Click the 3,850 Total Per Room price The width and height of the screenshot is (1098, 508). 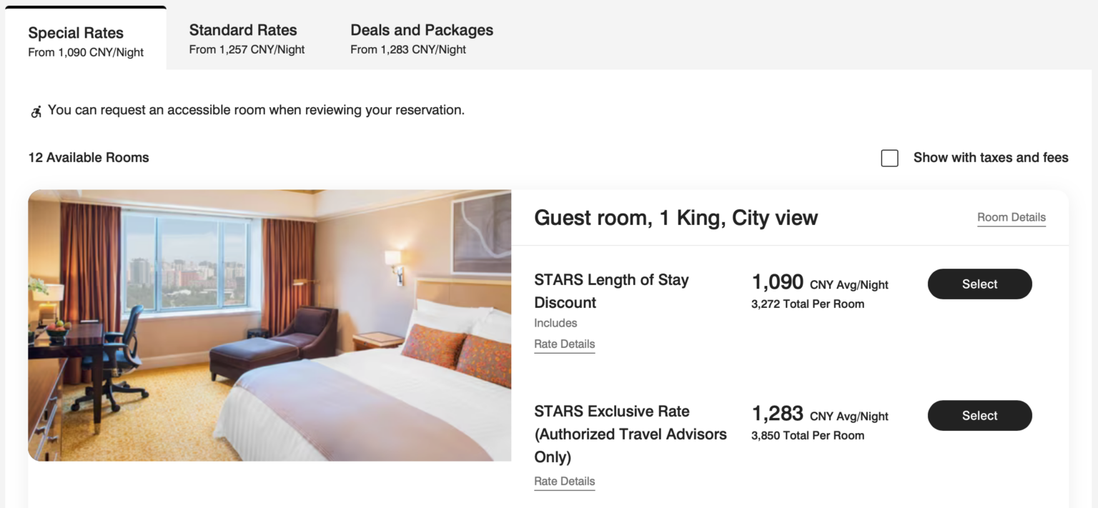point(808,435)
